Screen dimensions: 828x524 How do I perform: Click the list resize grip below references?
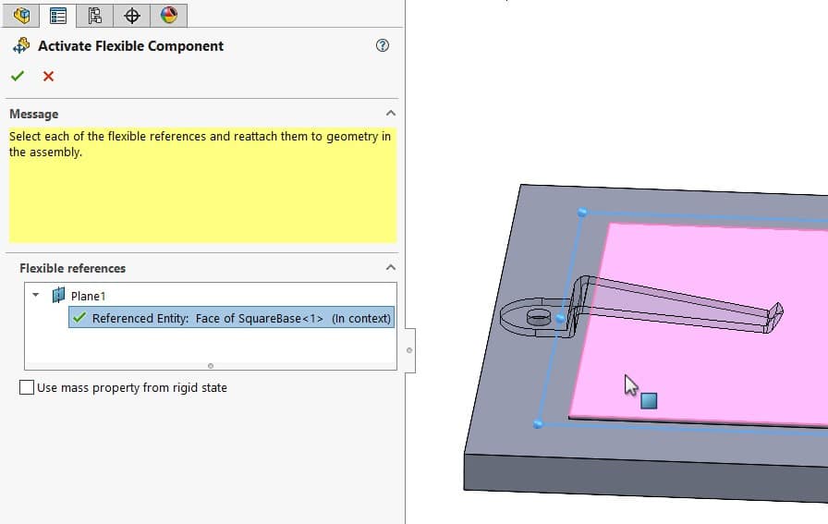(x=211, y=366)
